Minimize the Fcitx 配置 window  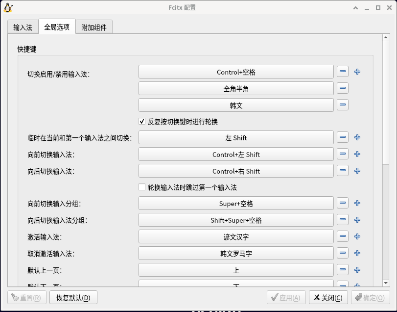tap(367, 8)
